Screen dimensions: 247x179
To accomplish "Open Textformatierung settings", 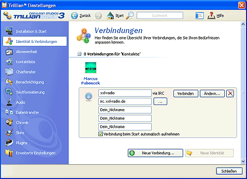I will tap(30, 92).
